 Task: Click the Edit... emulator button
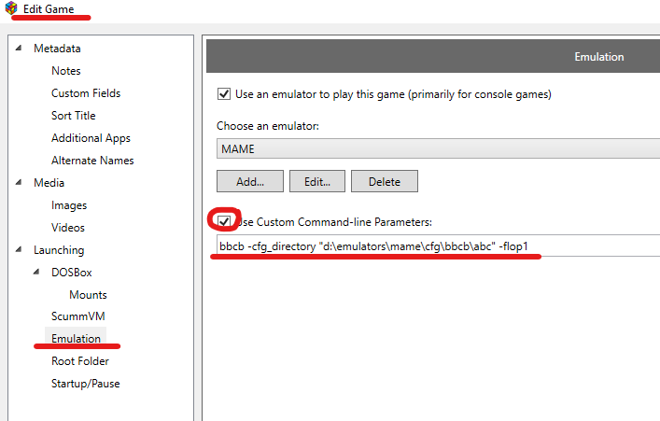[x=317, y=181]
